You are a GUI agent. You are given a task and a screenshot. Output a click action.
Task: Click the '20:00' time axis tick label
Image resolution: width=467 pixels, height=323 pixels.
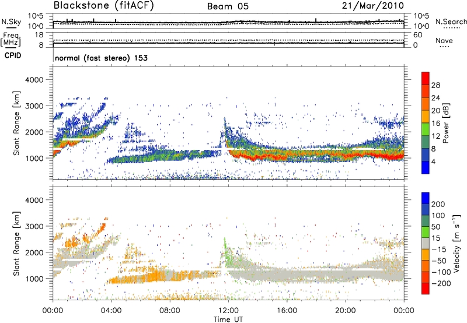click(x=346, y=311)
